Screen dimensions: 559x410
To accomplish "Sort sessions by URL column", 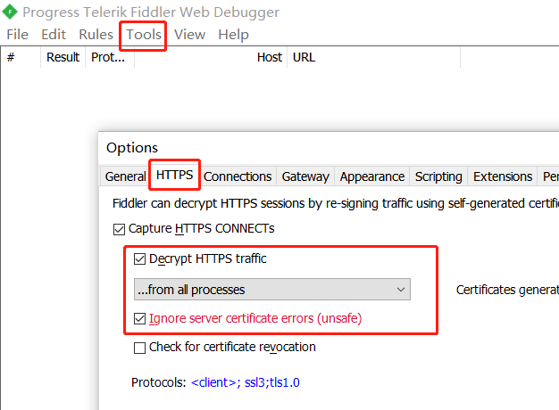I will click(x=373, y=57).
